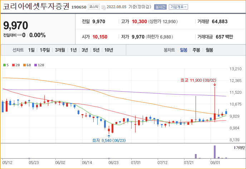Select the 10년 line chart tab

[x=109, y=50]
